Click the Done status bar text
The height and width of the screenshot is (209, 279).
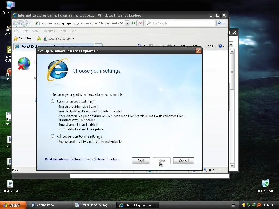pyautogui.click(x=15, y=170)
